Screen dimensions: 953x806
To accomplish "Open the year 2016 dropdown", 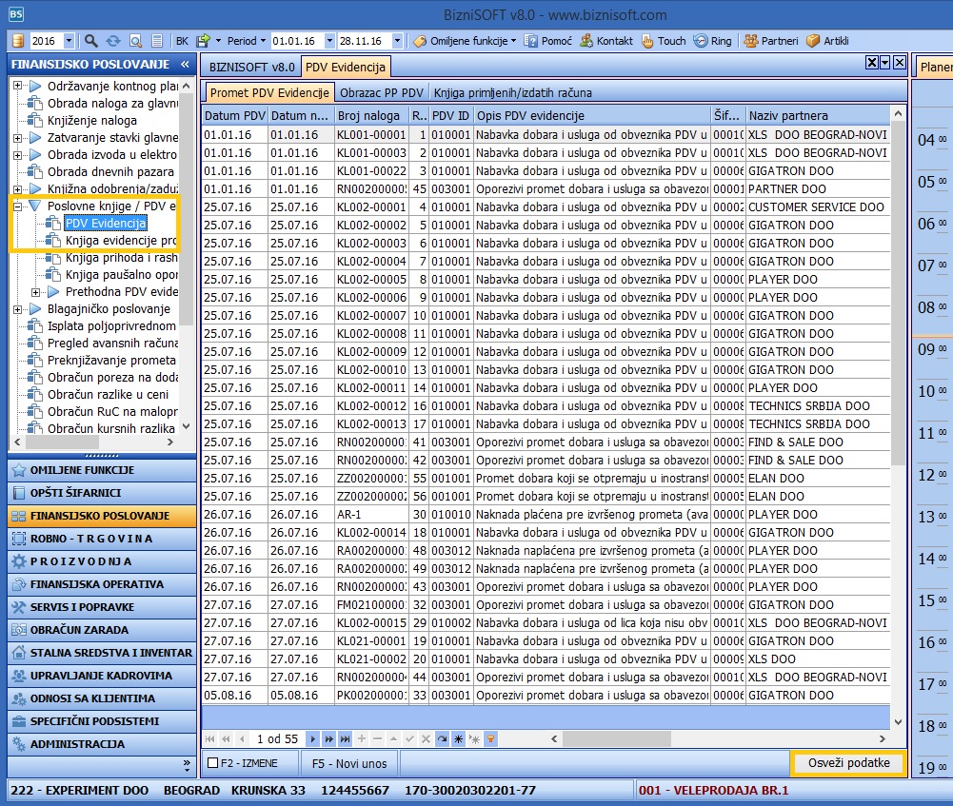I will coord(69,41).
